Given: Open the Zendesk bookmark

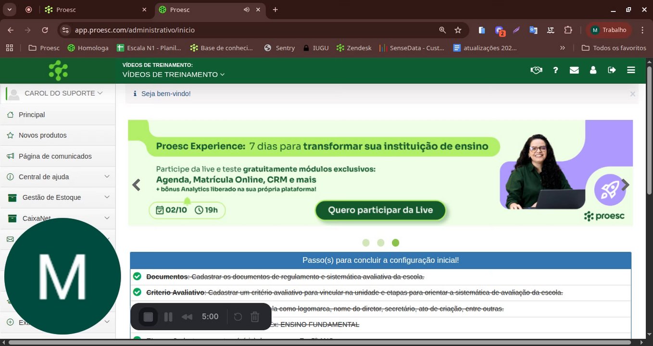Looking at the screenshot, I should click(x=354, y=48).
